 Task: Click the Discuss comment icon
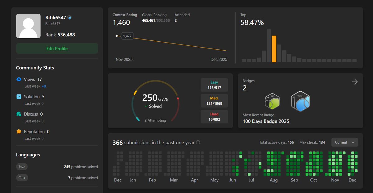tap(19, 114)
